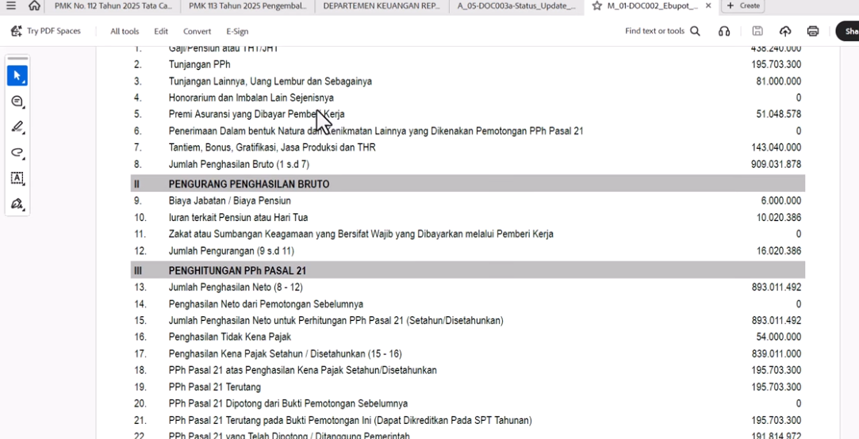Viewport: 859px width, 439px height.
Task: Click the Create new tab button
Action: tap(743, 6)
